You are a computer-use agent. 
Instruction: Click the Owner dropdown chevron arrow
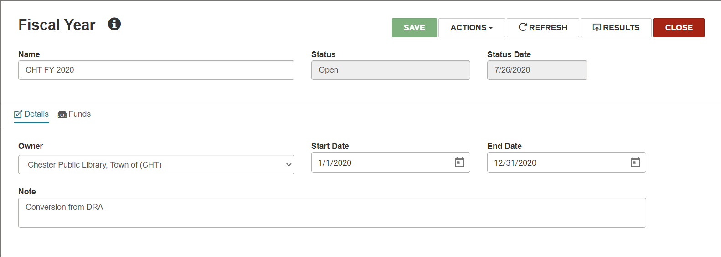[288, 165]
